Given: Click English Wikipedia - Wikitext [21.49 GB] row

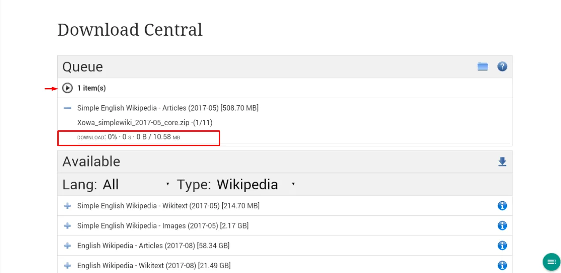Looking at the screenshot, I should [284, 265].
